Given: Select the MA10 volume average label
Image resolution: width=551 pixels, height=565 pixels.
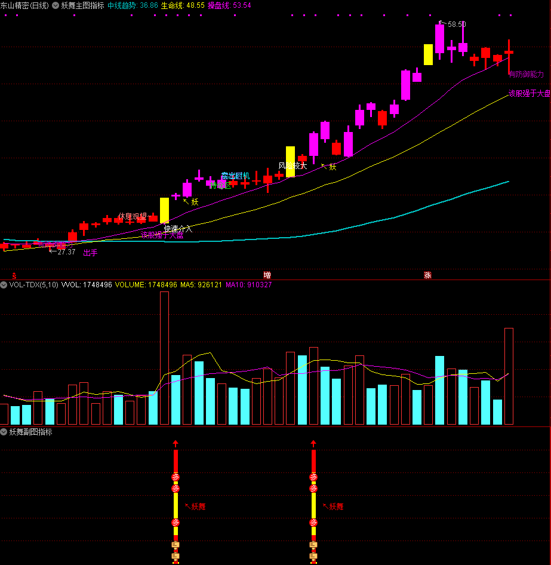Looking at the screenshot, I should (248, 285).
